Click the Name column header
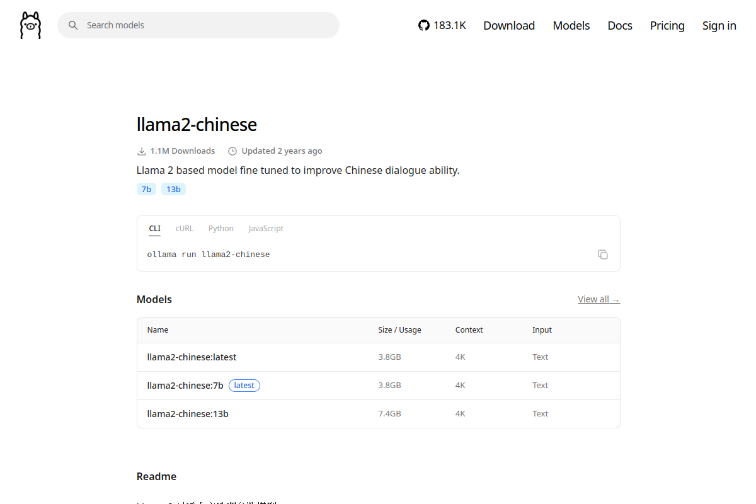The width and height of the screenshot is (756, 504). tap(158, 330)
